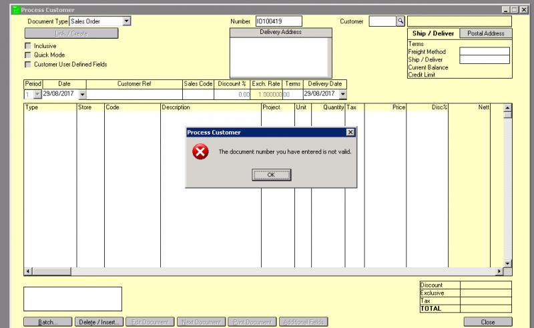
Task: Expand the Date picker dropdown arrow
Action: (x=83, y=95)
